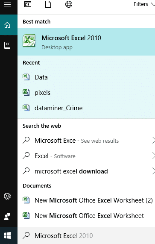Click the Documents section heading
155x244 pixels.
point(37,185)
